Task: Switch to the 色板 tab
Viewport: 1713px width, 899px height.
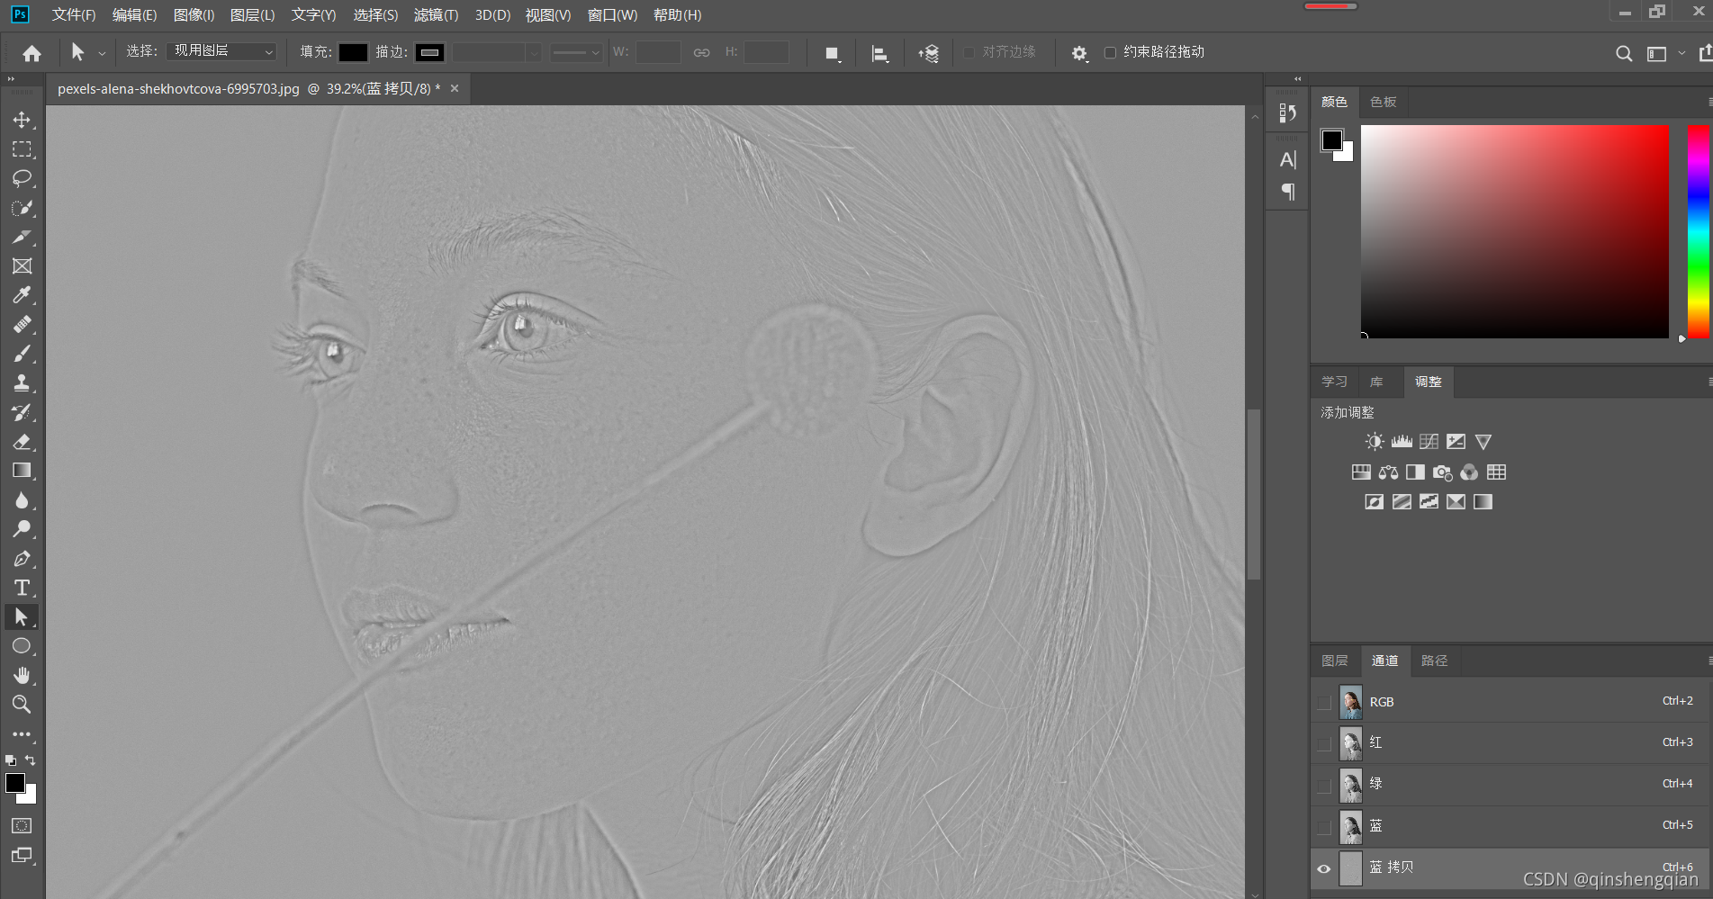Action: [1383, 102]
